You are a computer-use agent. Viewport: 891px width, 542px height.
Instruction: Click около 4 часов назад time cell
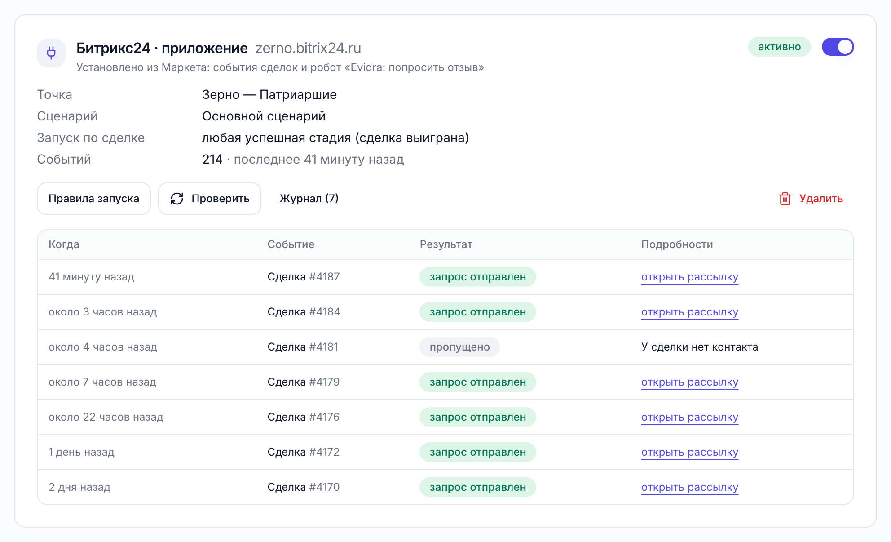pos(103,347)
